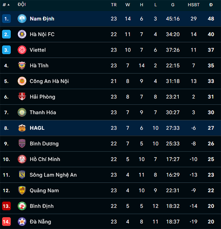Click the G goals column header
Viewport: 221px width, 229px height.
point(173,5)
